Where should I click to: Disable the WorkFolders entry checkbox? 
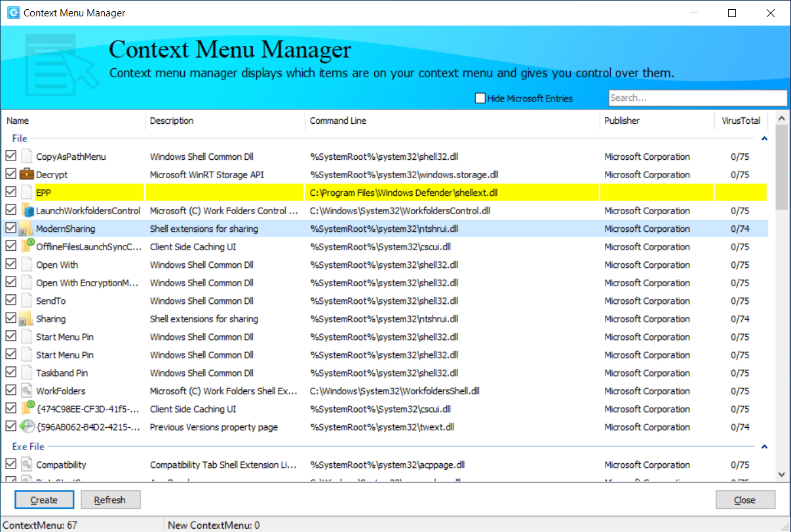pos(10,391)
